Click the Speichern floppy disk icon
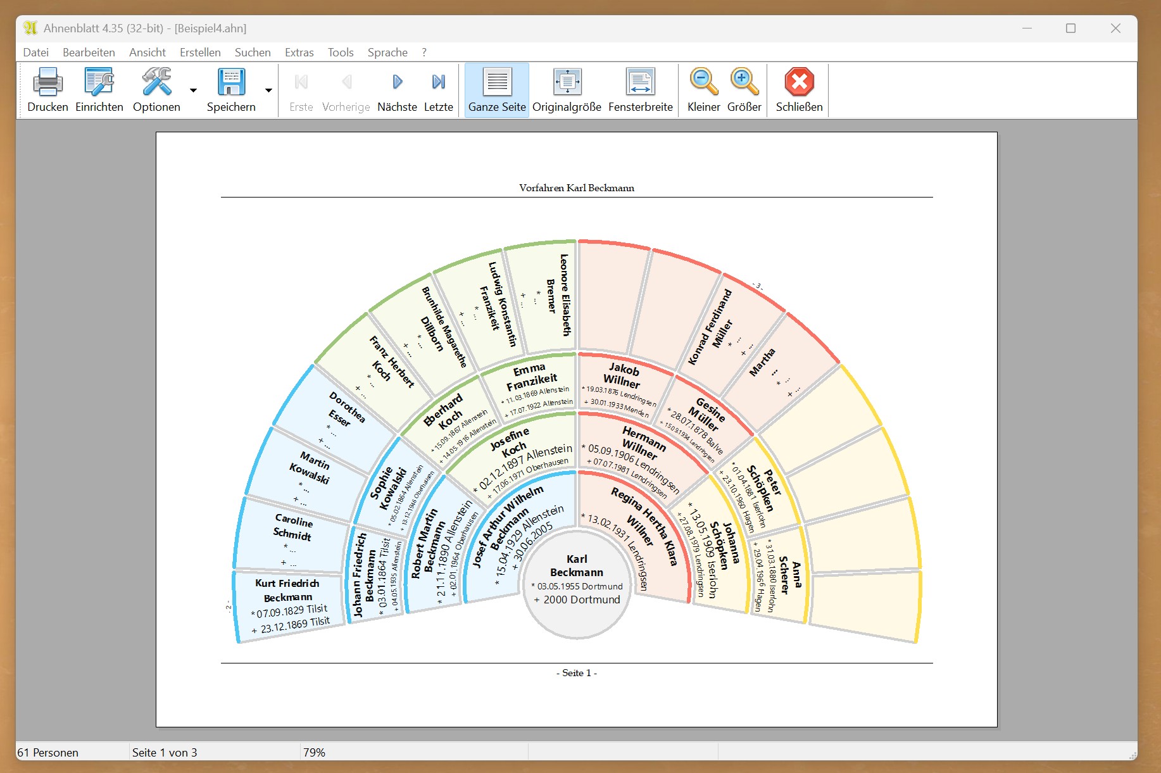Image resolution: width=1161 pixels, height=773 pixels. point(231,82)
